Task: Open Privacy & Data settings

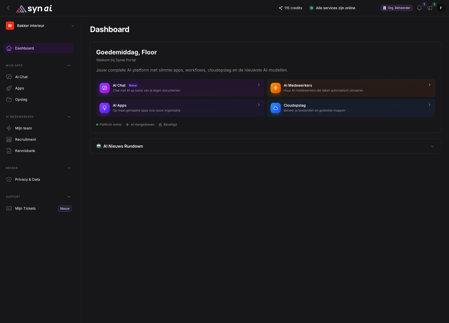Action: coord(27,179)
